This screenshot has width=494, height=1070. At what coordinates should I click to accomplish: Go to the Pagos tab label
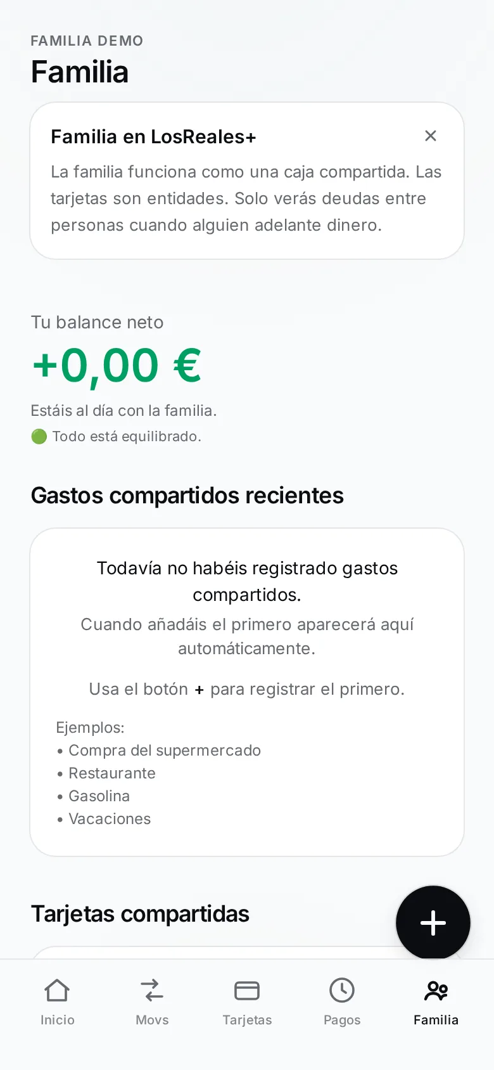click(342, 1020)
